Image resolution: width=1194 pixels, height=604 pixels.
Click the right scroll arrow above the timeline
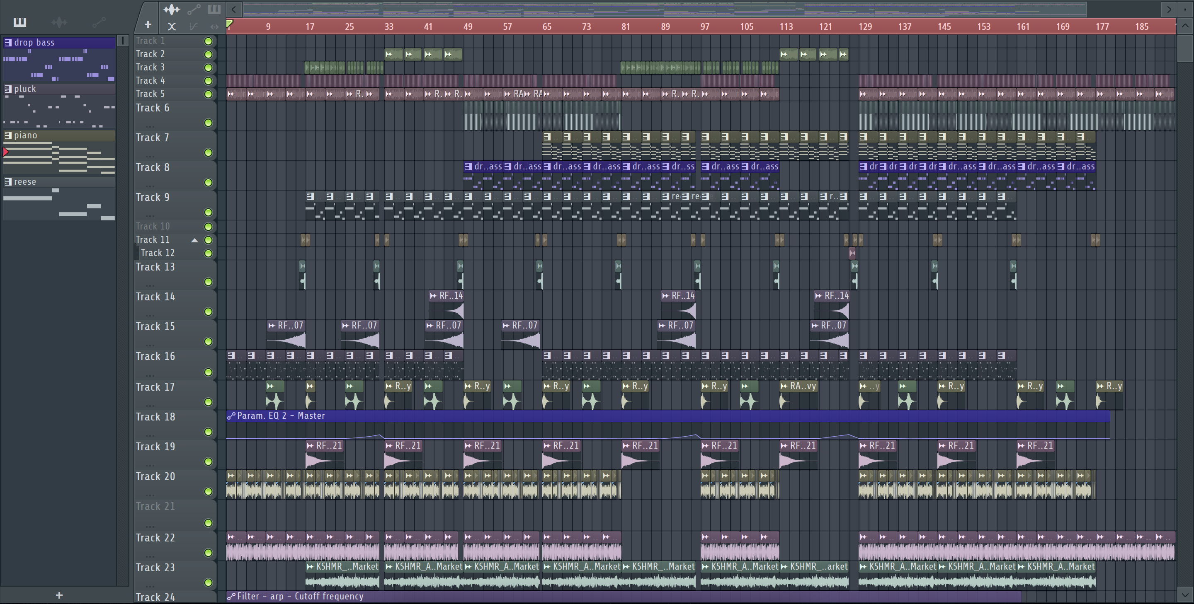click(x=1169, y=9)
